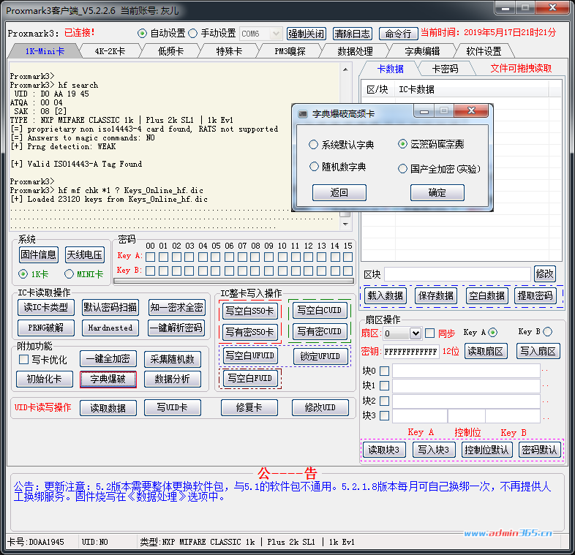Image resolution: width=575 pixels, height=555 pixels.
Task: Click the 清除日志 button
Action: click(x=353, y=34)
